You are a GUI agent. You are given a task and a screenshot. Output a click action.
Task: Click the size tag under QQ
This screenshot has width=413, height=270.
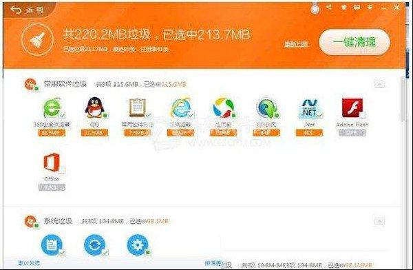[94, 133]
